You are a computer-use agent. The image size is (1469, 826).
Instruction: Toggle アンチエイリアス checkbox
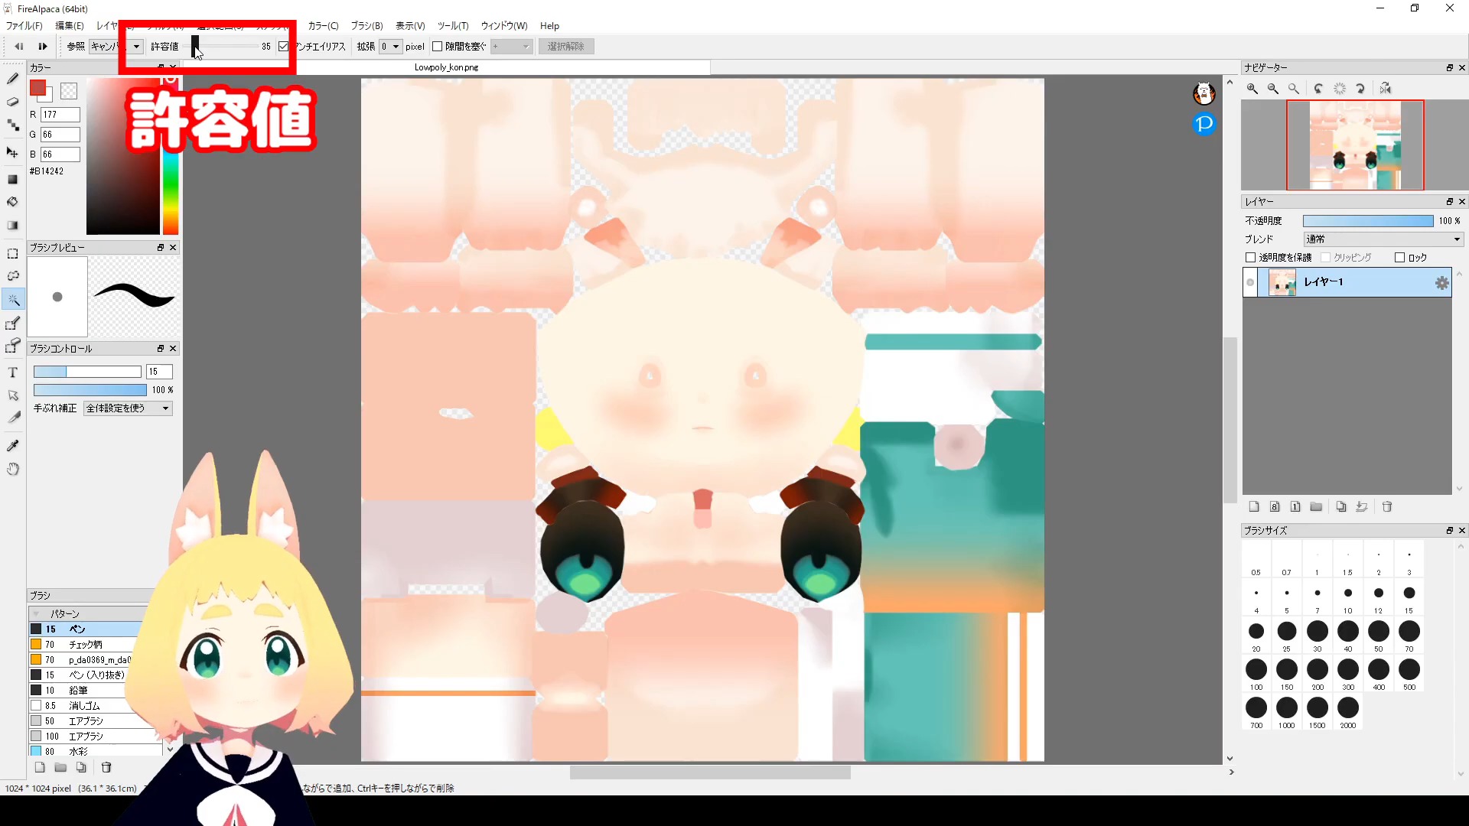coord(284,47)
